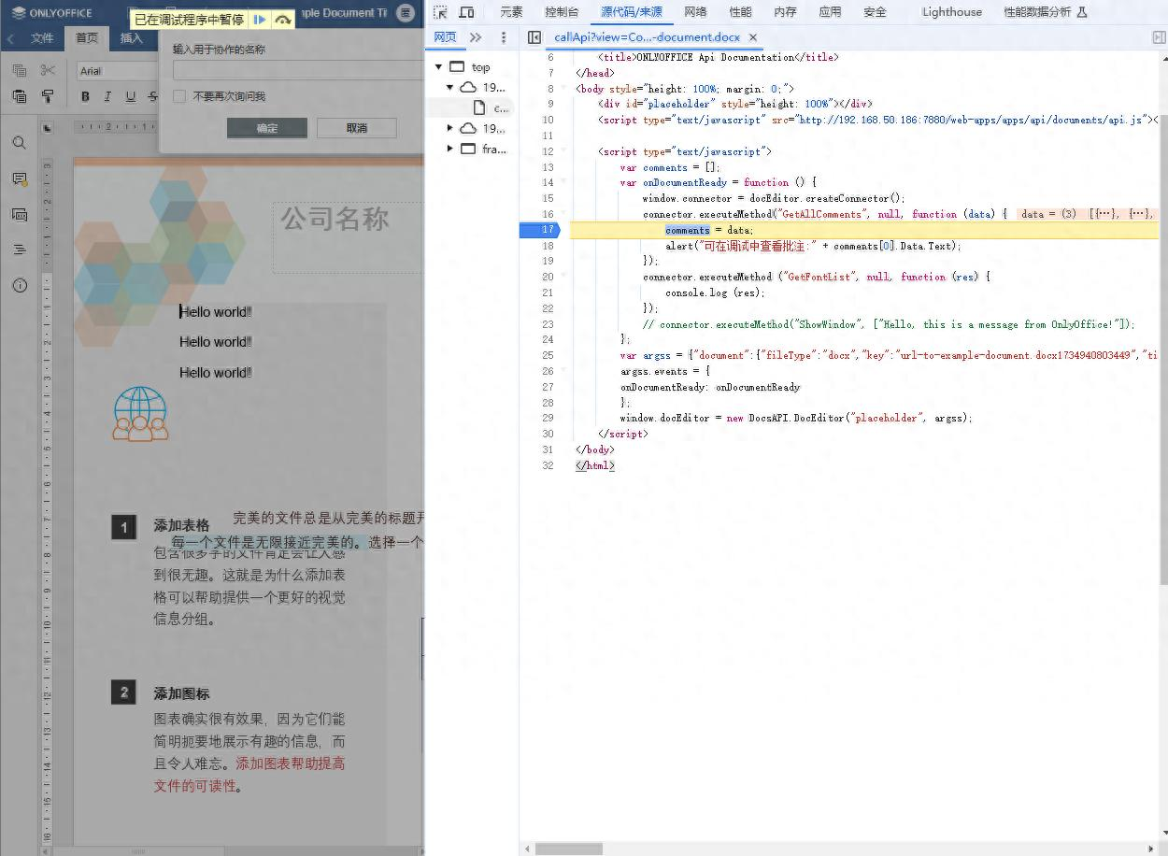Set a breakpoint on line 16
The image size is (1168, 856).
548,214
